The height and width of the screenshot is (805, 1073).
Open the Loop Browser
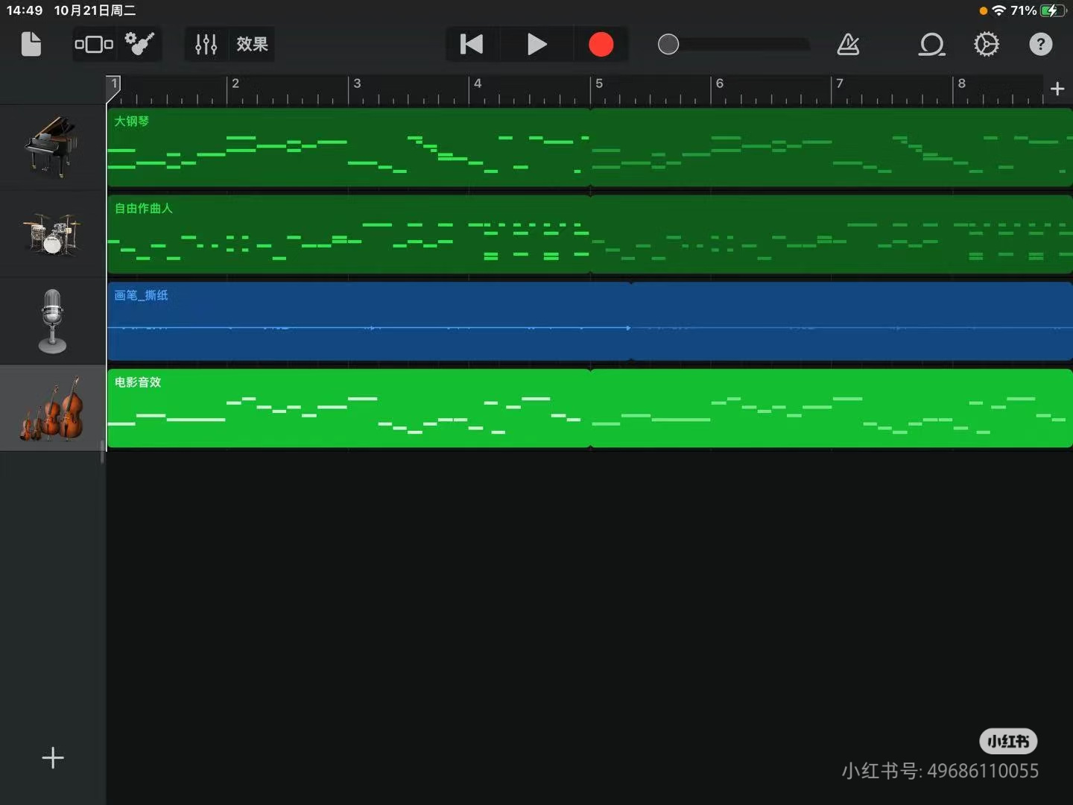931,44
